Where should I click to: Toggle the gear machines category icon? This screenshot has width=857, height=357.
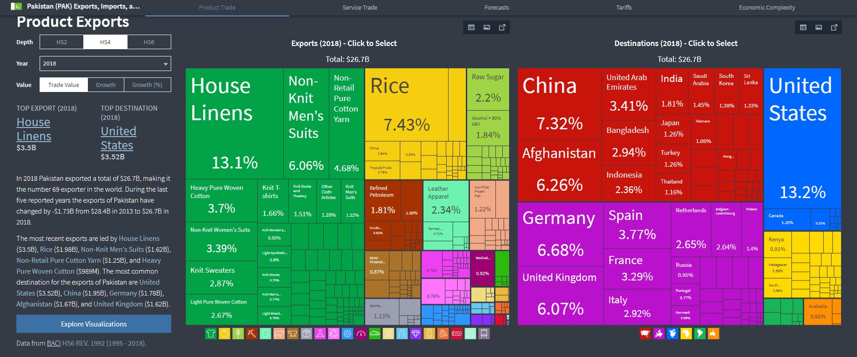(347, 334)
